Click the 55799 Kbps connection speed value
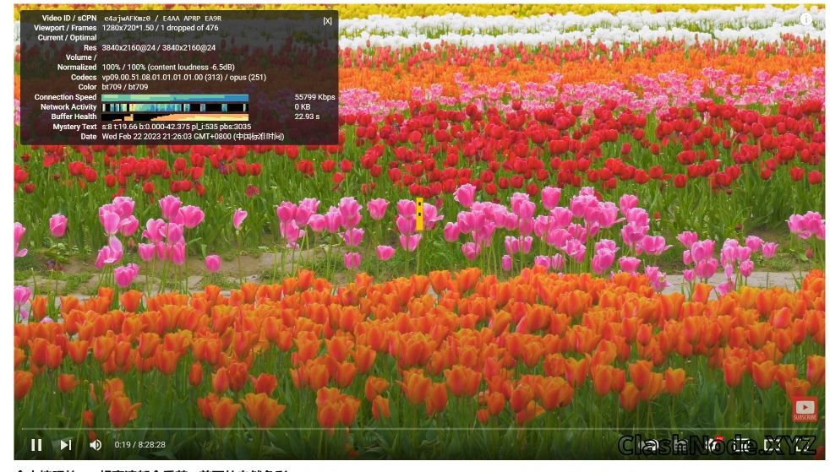Viewport: 830px width, 472px height. [x=314, y=97]
